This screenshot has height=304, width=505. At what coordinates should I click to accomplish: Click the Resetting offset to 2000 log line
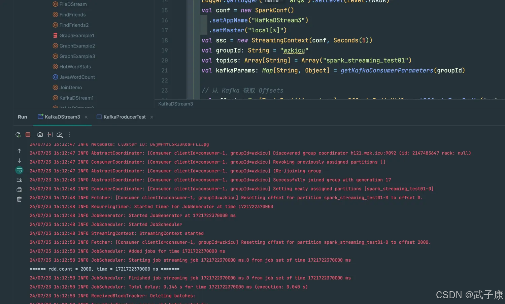(x=230, y=242)
